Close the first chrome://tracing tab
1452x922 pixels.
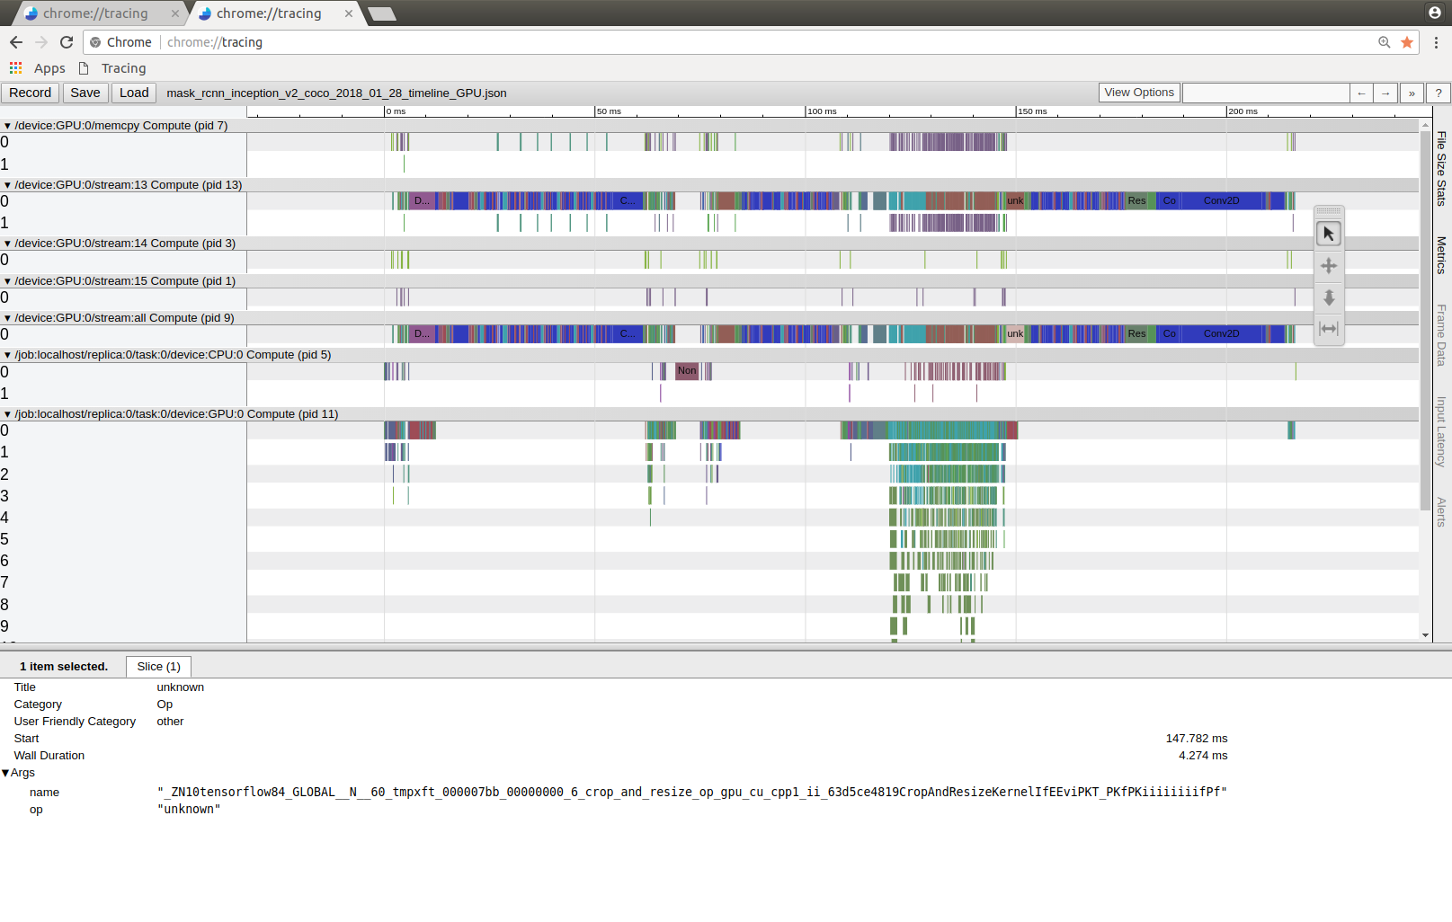pos(174,13)
